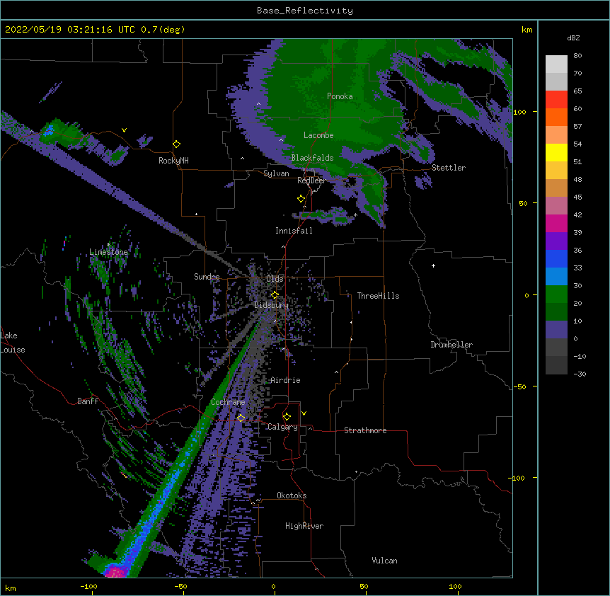Image resolution: width=610 pixels, height=596 pixels.
Task: Click the Vulcan town label
Action: pos(384,561)
